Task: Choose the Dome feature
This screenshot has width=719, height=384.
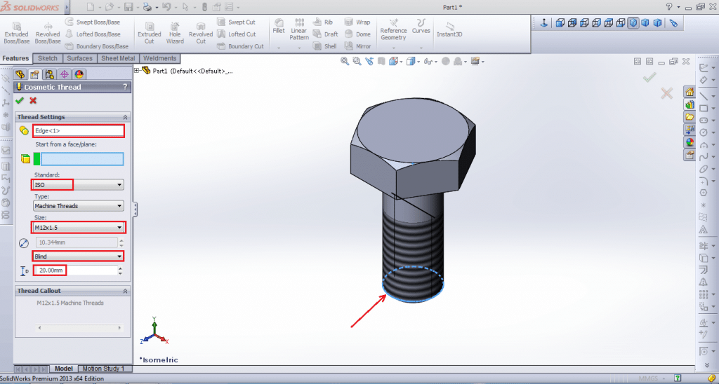Action: pyautogui.click(x=357, y=34)
